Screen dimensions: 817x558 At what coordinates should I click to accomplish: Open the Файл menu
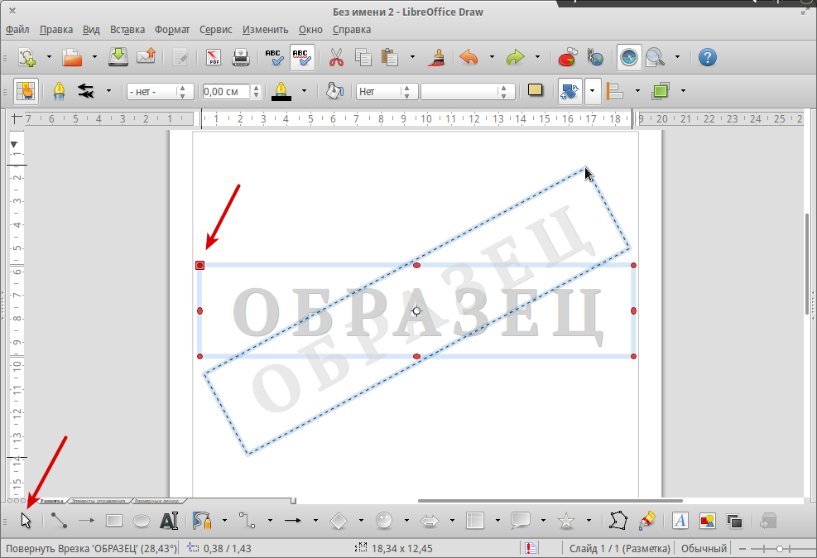pos(17,30)
